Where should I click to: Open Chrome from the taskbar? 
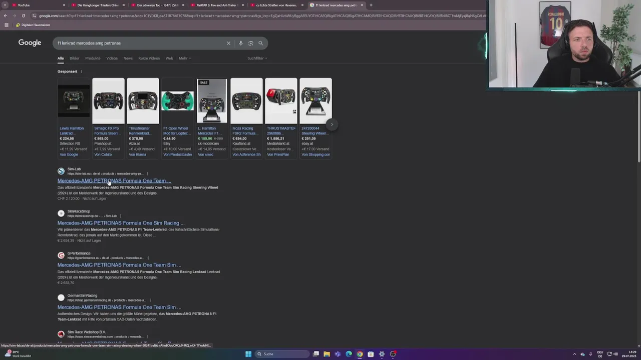(x=360, y=354)
